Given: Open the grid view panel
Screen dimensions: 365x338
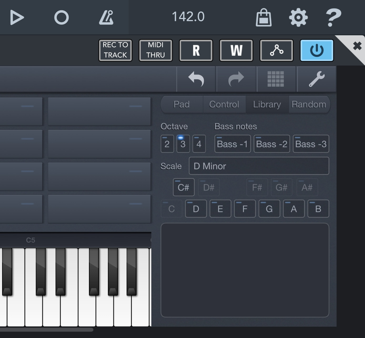Looking at the screenshot, I should (x=276, y=79).
